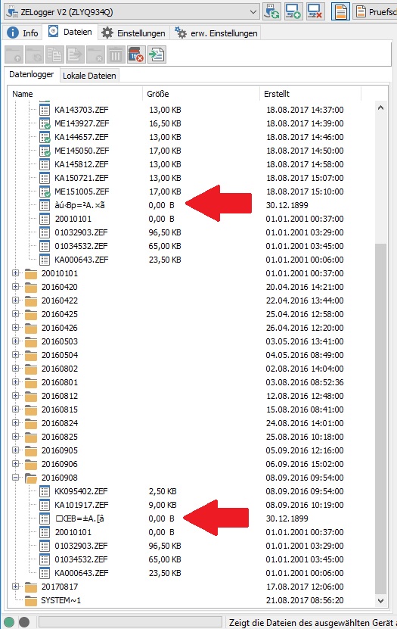The height and width of the screenshot is (629, 397).
Task: Collapse the 20160908 folder
Action: tap(16, 478)
